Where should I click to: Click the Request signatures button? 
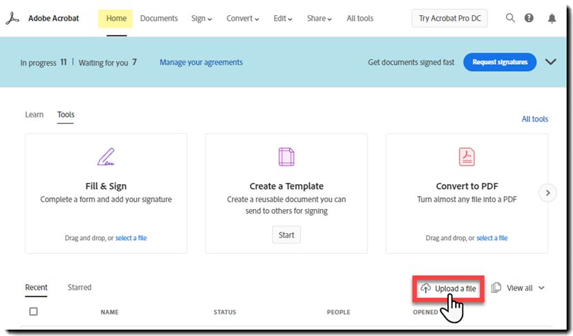coord(500,62)
